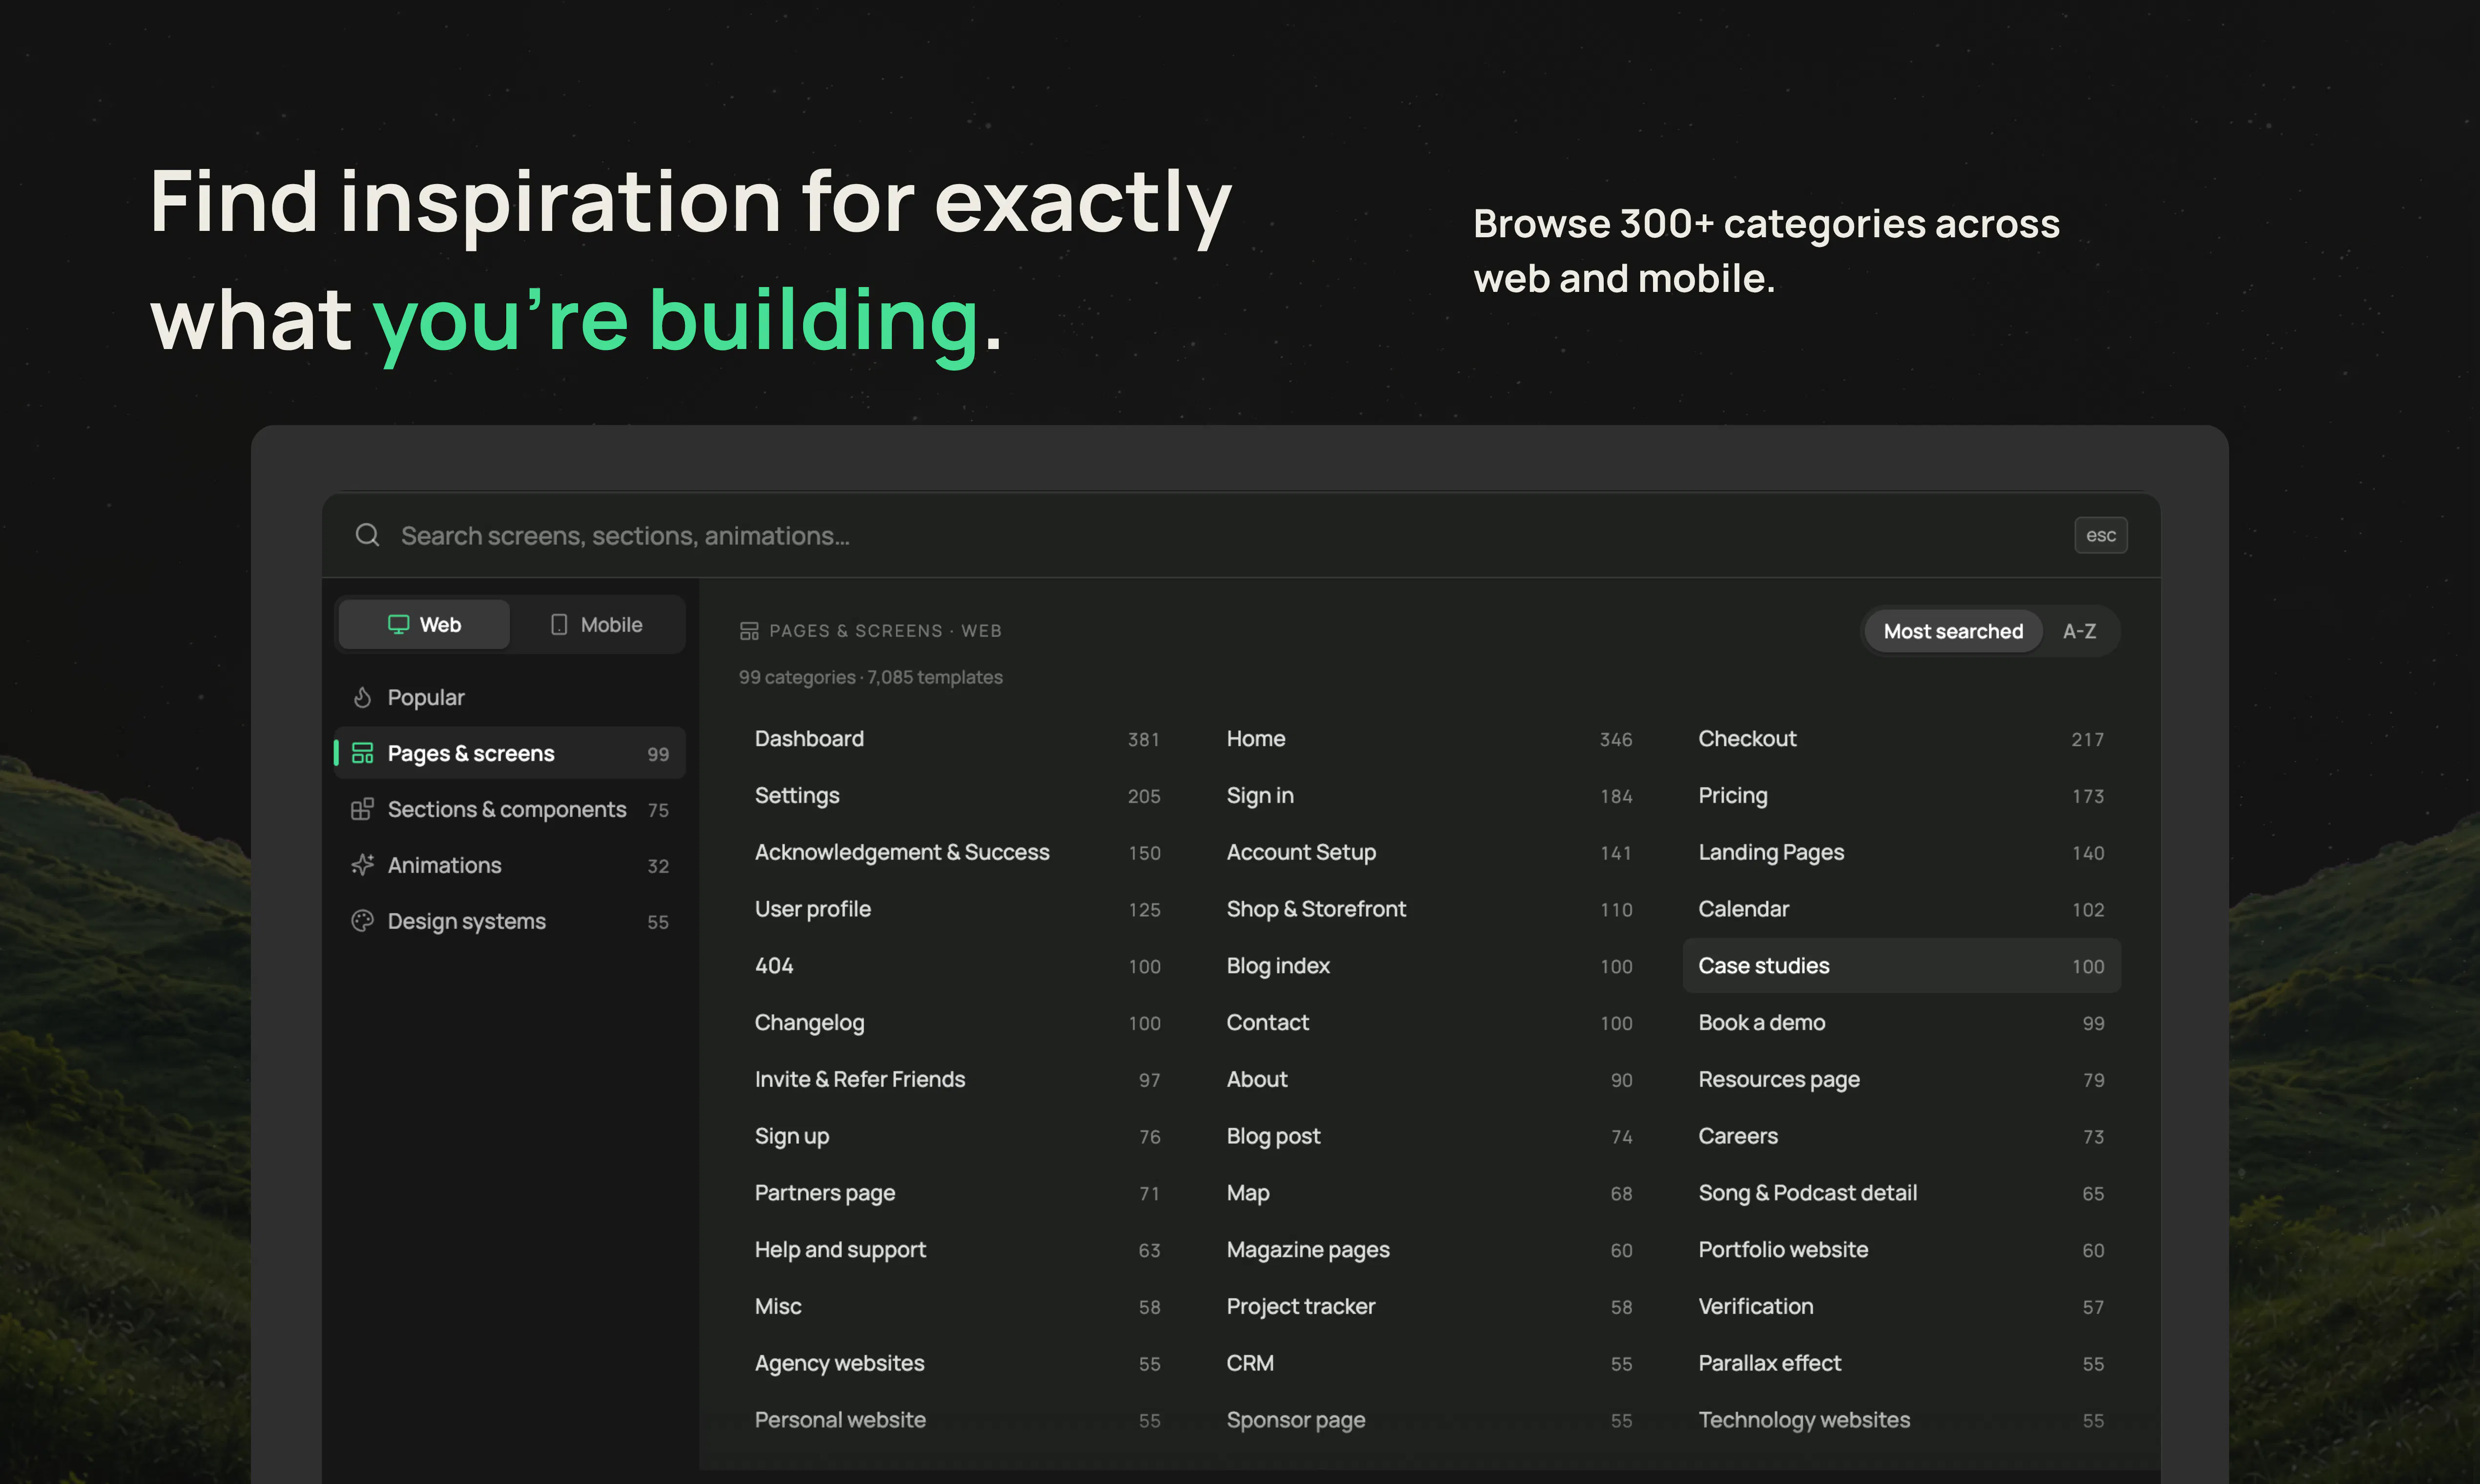Select Changelog row
Viewport: 2480px width, 1484px height.
[x=958, y=1023]
